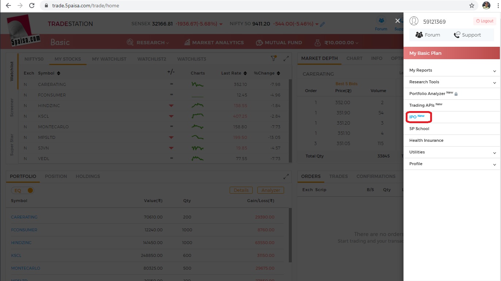Open the CONFIRMATIONS tab
This screenshot has width=501, height=281.
[376, 176]
